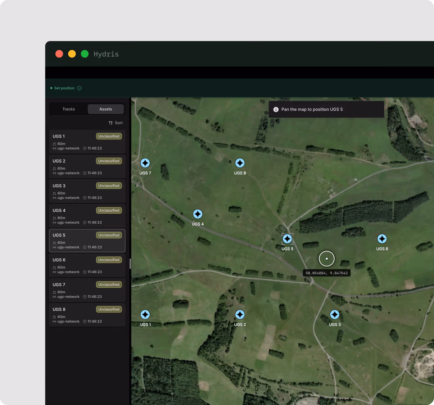Click the sort arrows icon
The height and width of the screenshot is (405, 434).
click(111, 123)
